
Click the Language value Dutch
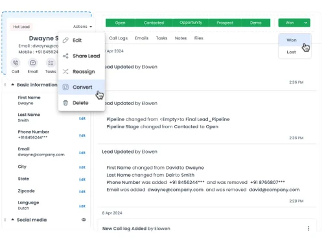click(x=23, y=208)
